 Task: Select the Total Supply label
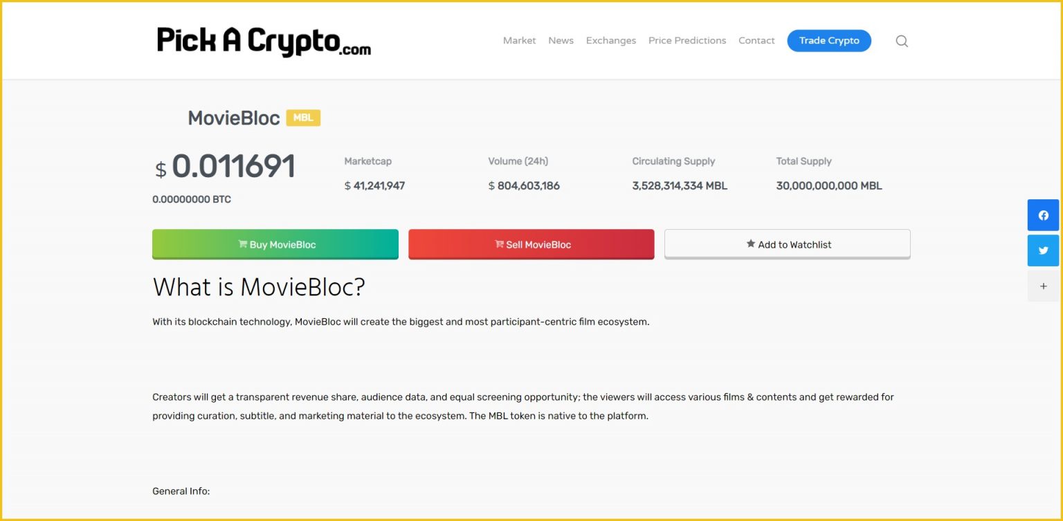803,161
